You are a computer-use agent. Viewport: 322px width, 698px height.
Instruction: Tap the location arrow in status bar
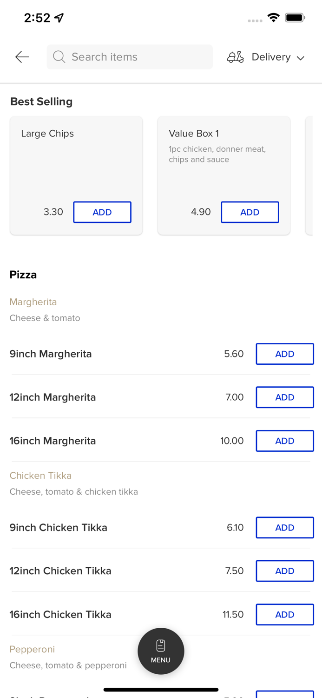[59, 18]
